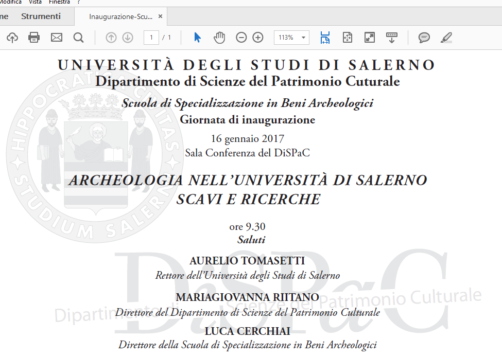The height and width of the screenshot is (357, 502).
Task: Go to next page arrow
Action: (128, 38)
